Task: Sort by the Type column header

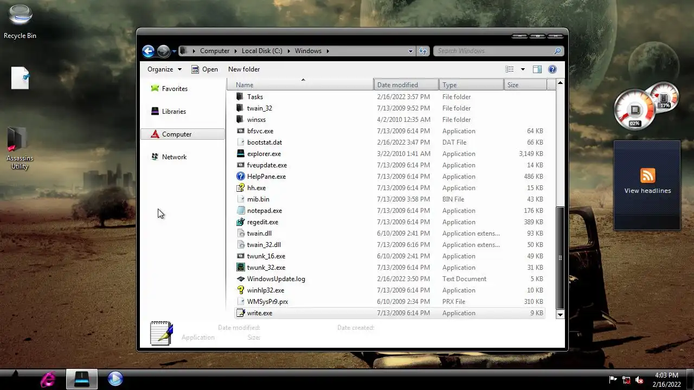Action: [471, 85]
